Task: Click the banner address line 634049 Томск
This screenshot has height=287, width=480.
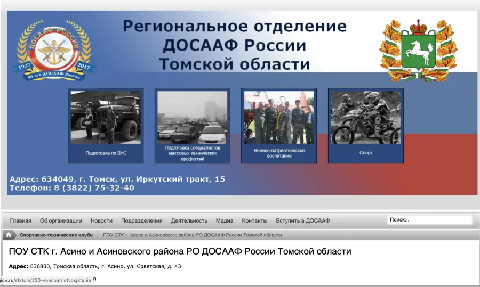Action: click(117, 179)
